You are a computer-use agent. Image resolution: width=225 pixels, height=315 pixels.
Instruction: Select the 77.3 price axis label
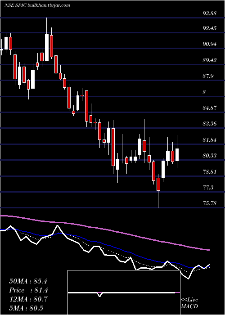(208, 188)
